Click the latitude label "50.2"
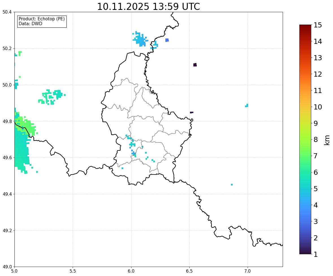The height and width of the screenshot is (276, 333). click(x=7, y=48)
